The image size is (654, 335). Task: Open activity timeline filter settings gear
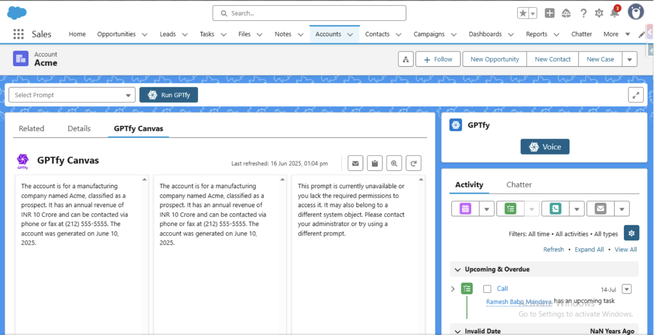pos(631,233)
